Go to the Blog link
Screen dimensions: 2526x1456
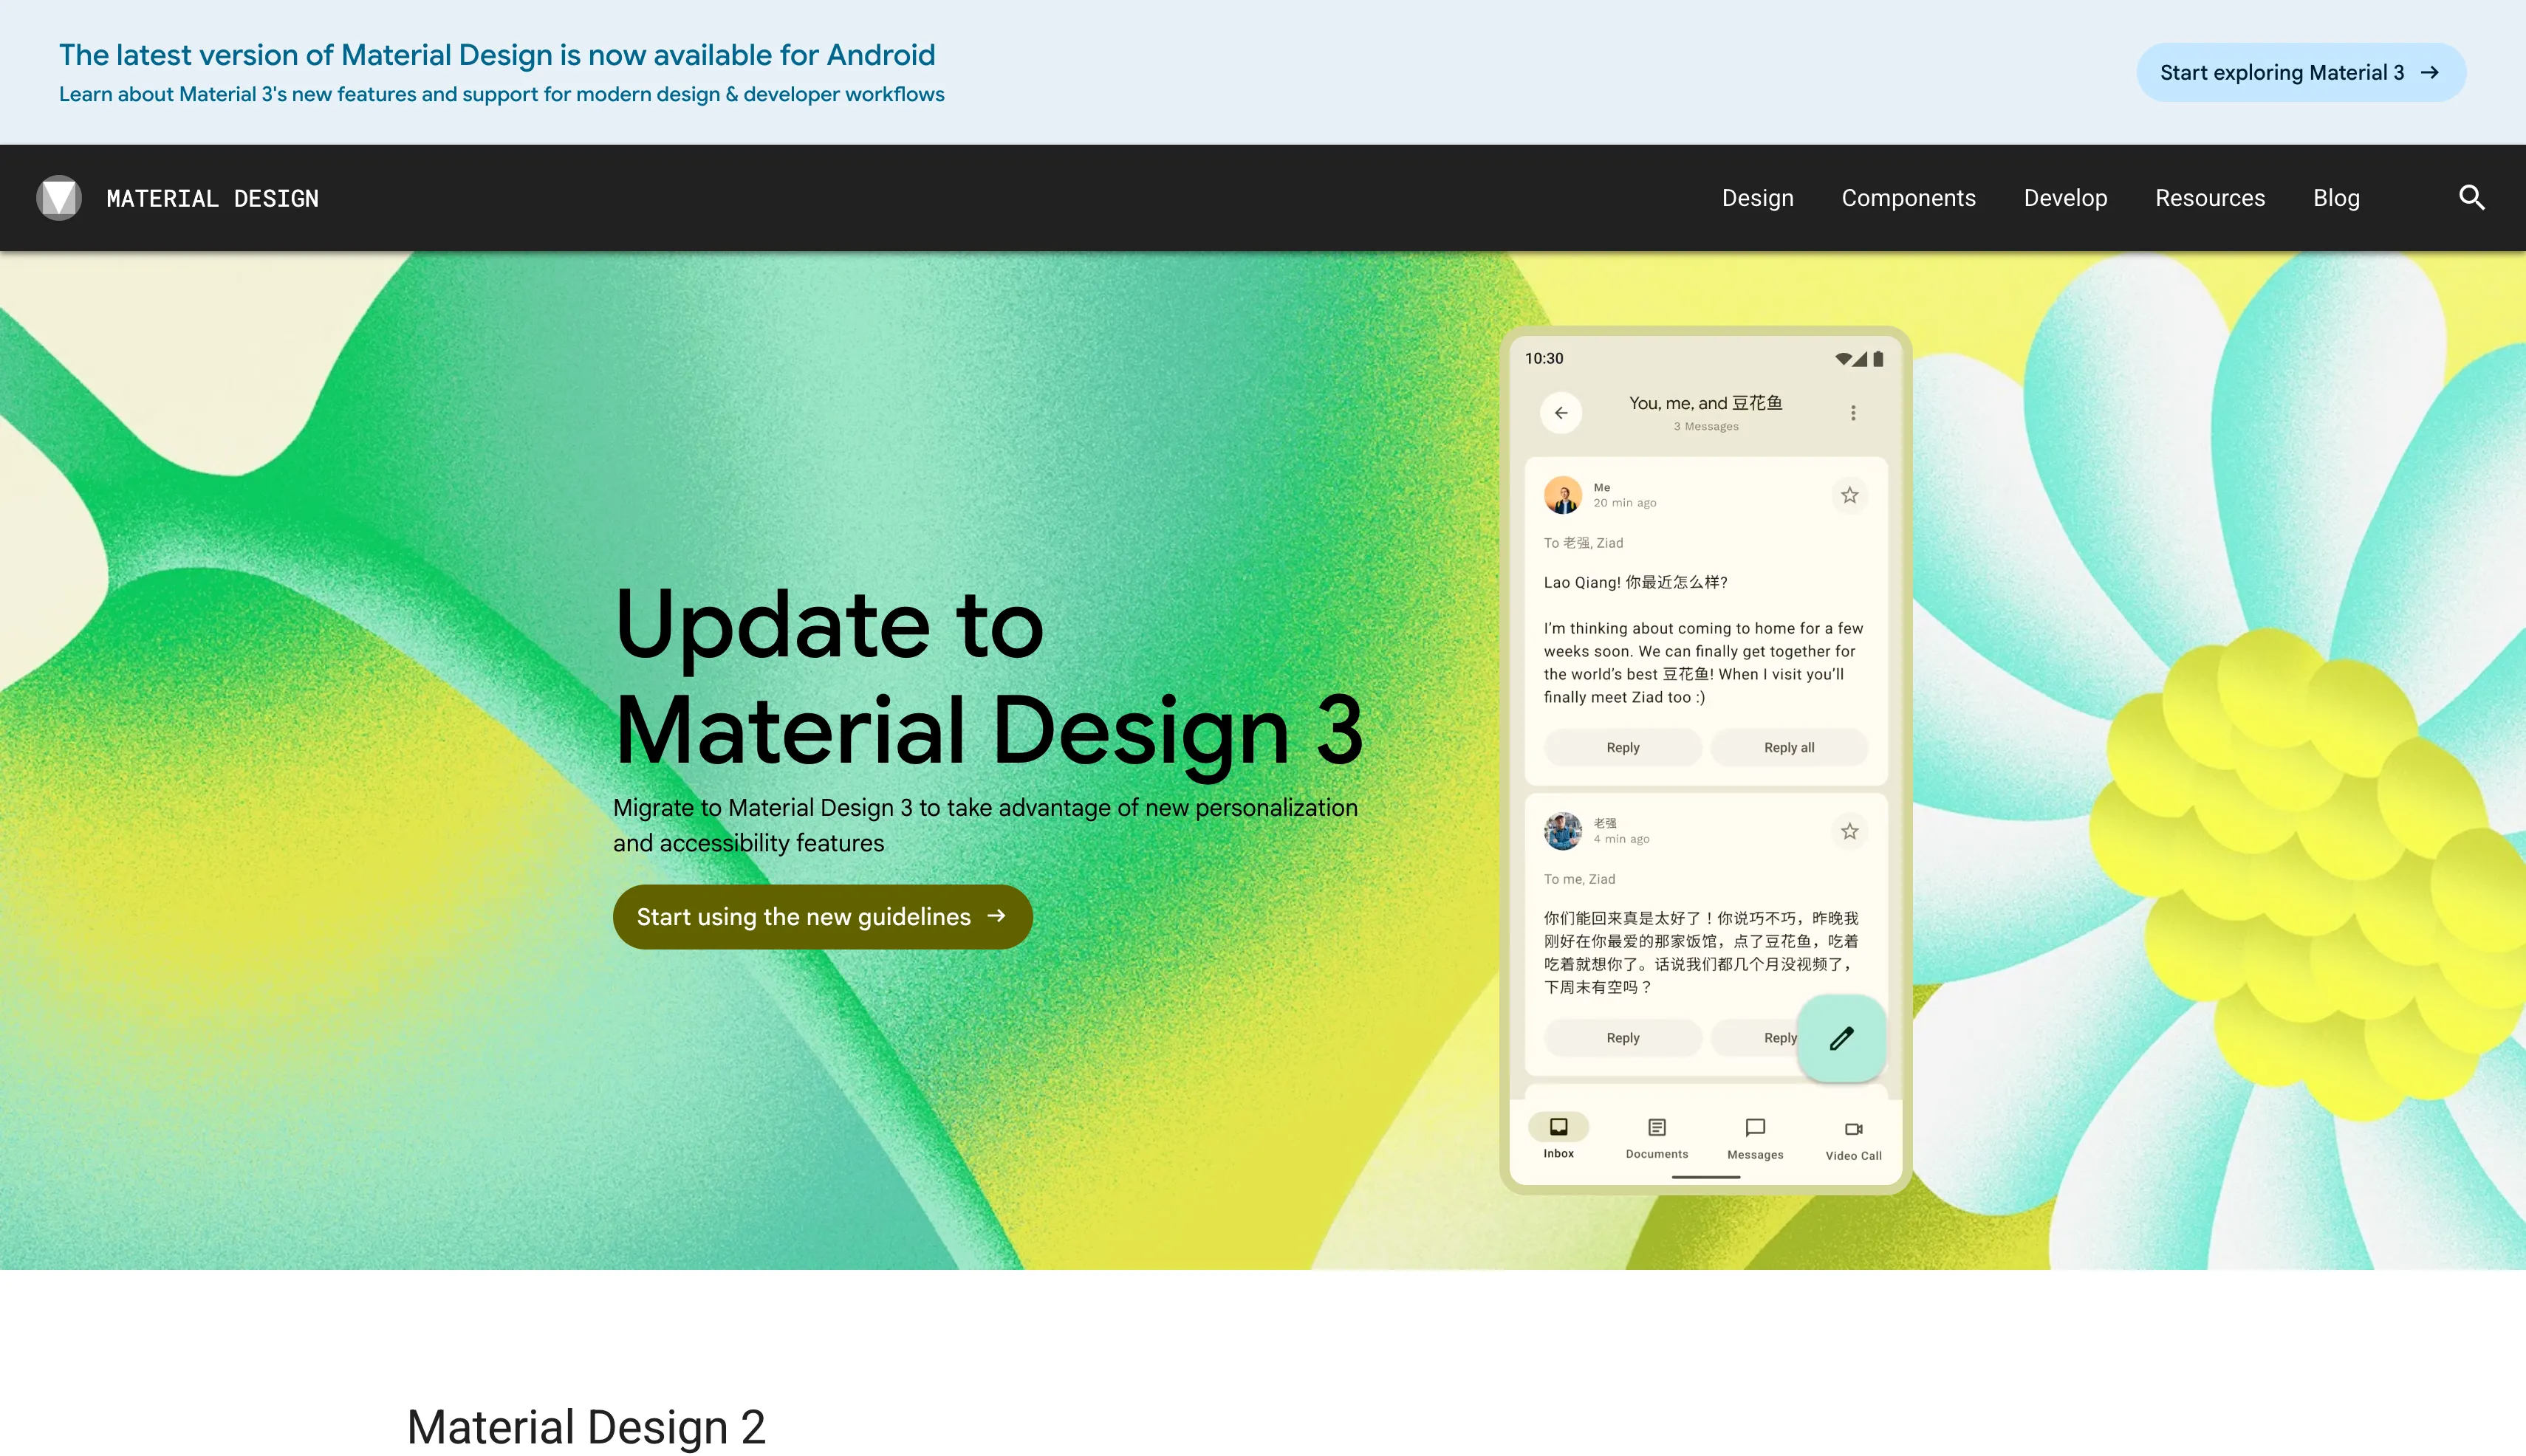click(x=2336, y=198)
